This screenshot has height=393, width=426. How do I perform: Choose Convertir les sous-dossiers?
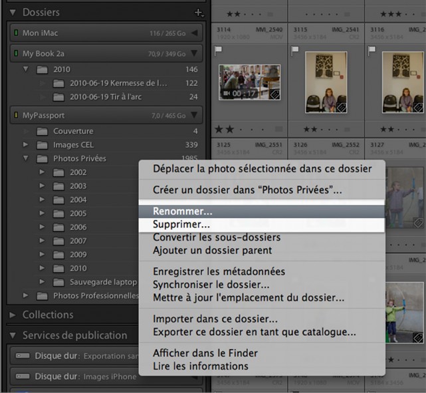tap(262, 237)
